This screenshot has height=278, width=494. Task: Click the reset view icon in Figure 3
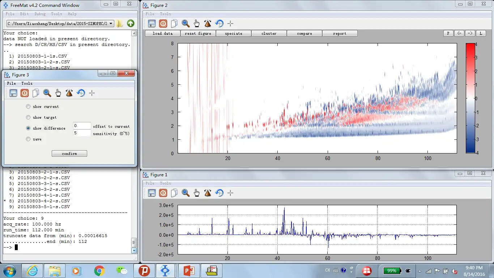[x=81, y=93]
